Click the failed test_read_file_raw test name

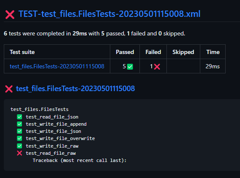click(51, 153)
